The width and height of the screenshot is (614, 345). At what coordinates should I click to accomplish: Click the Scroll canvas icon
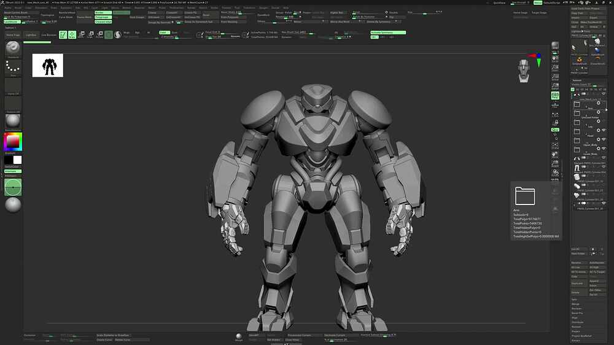click(555, 59)
